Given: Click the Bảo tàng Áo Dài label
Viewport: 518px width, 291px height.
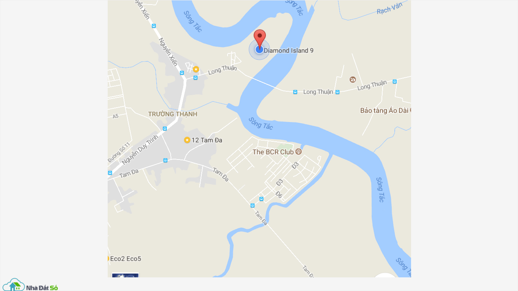Looking at the screenshot, I should click(385, 111).
